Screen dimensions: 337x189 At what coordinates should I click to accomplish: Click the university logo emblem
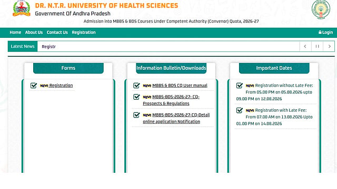click(22, 8)
